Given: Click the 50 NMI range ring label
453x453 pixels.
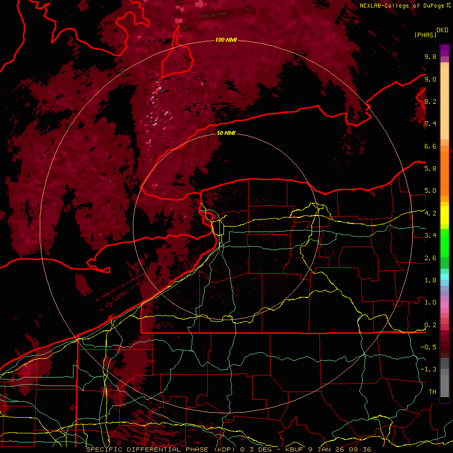Looking at the screenshot, I should (226, 133).
